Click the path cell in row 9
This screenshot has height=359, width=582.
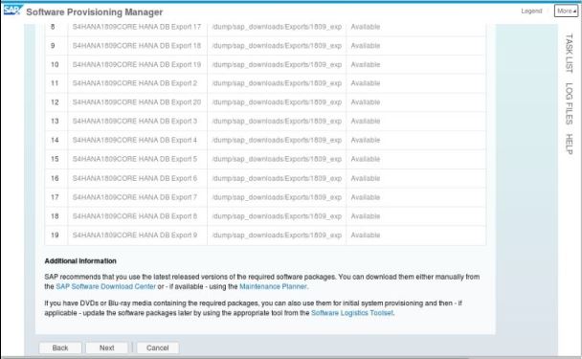tap(277, 46)
